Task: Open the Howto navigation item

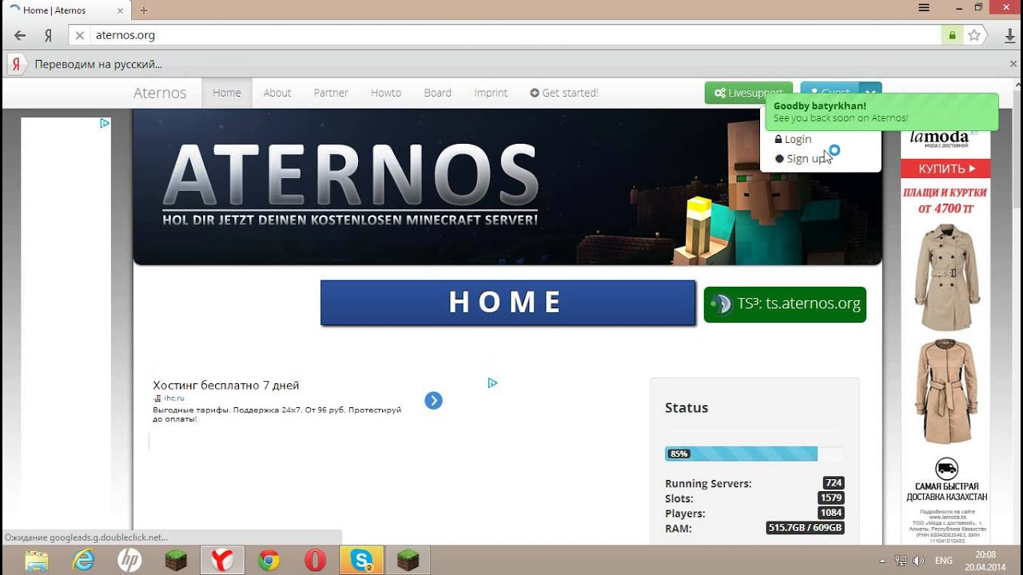Action: pos(386,93)
